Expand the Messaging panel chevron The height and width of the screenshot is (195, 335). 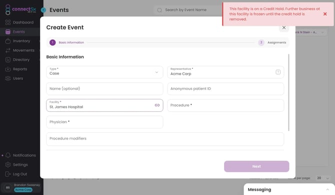(327, 190)
